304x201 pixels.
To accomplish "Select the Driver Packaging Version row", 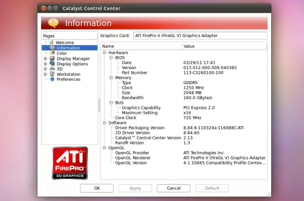I will (x=184, y=128).
